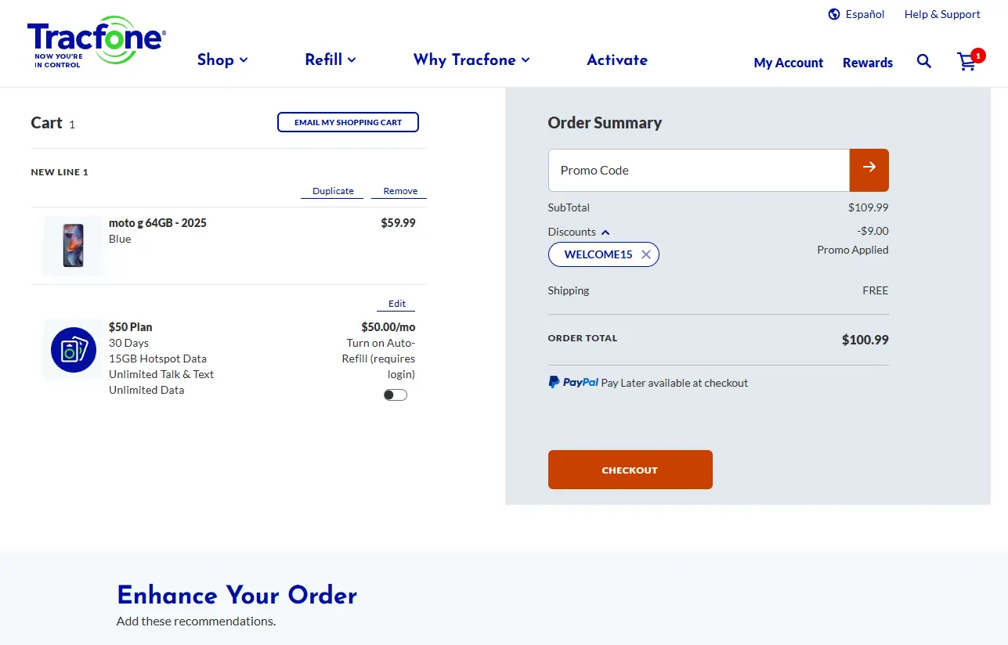Open the Refill dropdown menu
The image size is (1008, 645).
tap(331, 59)
